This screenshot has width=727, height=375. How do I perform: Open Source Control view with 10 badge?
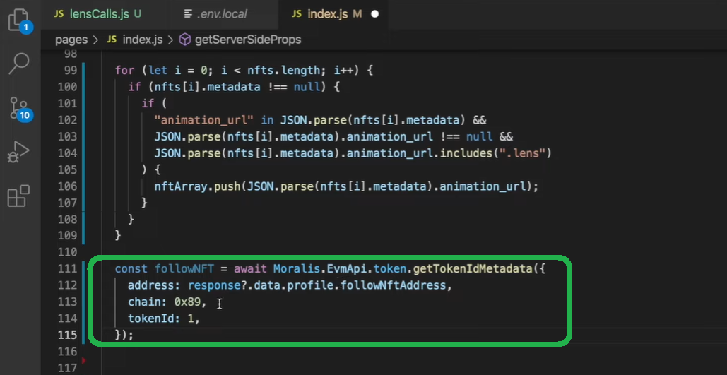(20, 109)
